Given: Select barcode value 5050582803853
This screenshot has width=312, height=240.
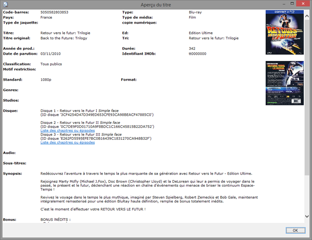Looking at the screenshot, I should coord(54,12).
